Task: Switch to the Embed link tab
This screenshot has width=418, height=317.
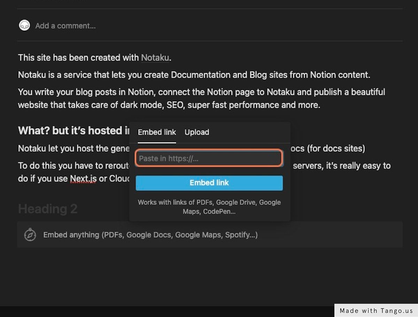Action: tap(157, 132)
